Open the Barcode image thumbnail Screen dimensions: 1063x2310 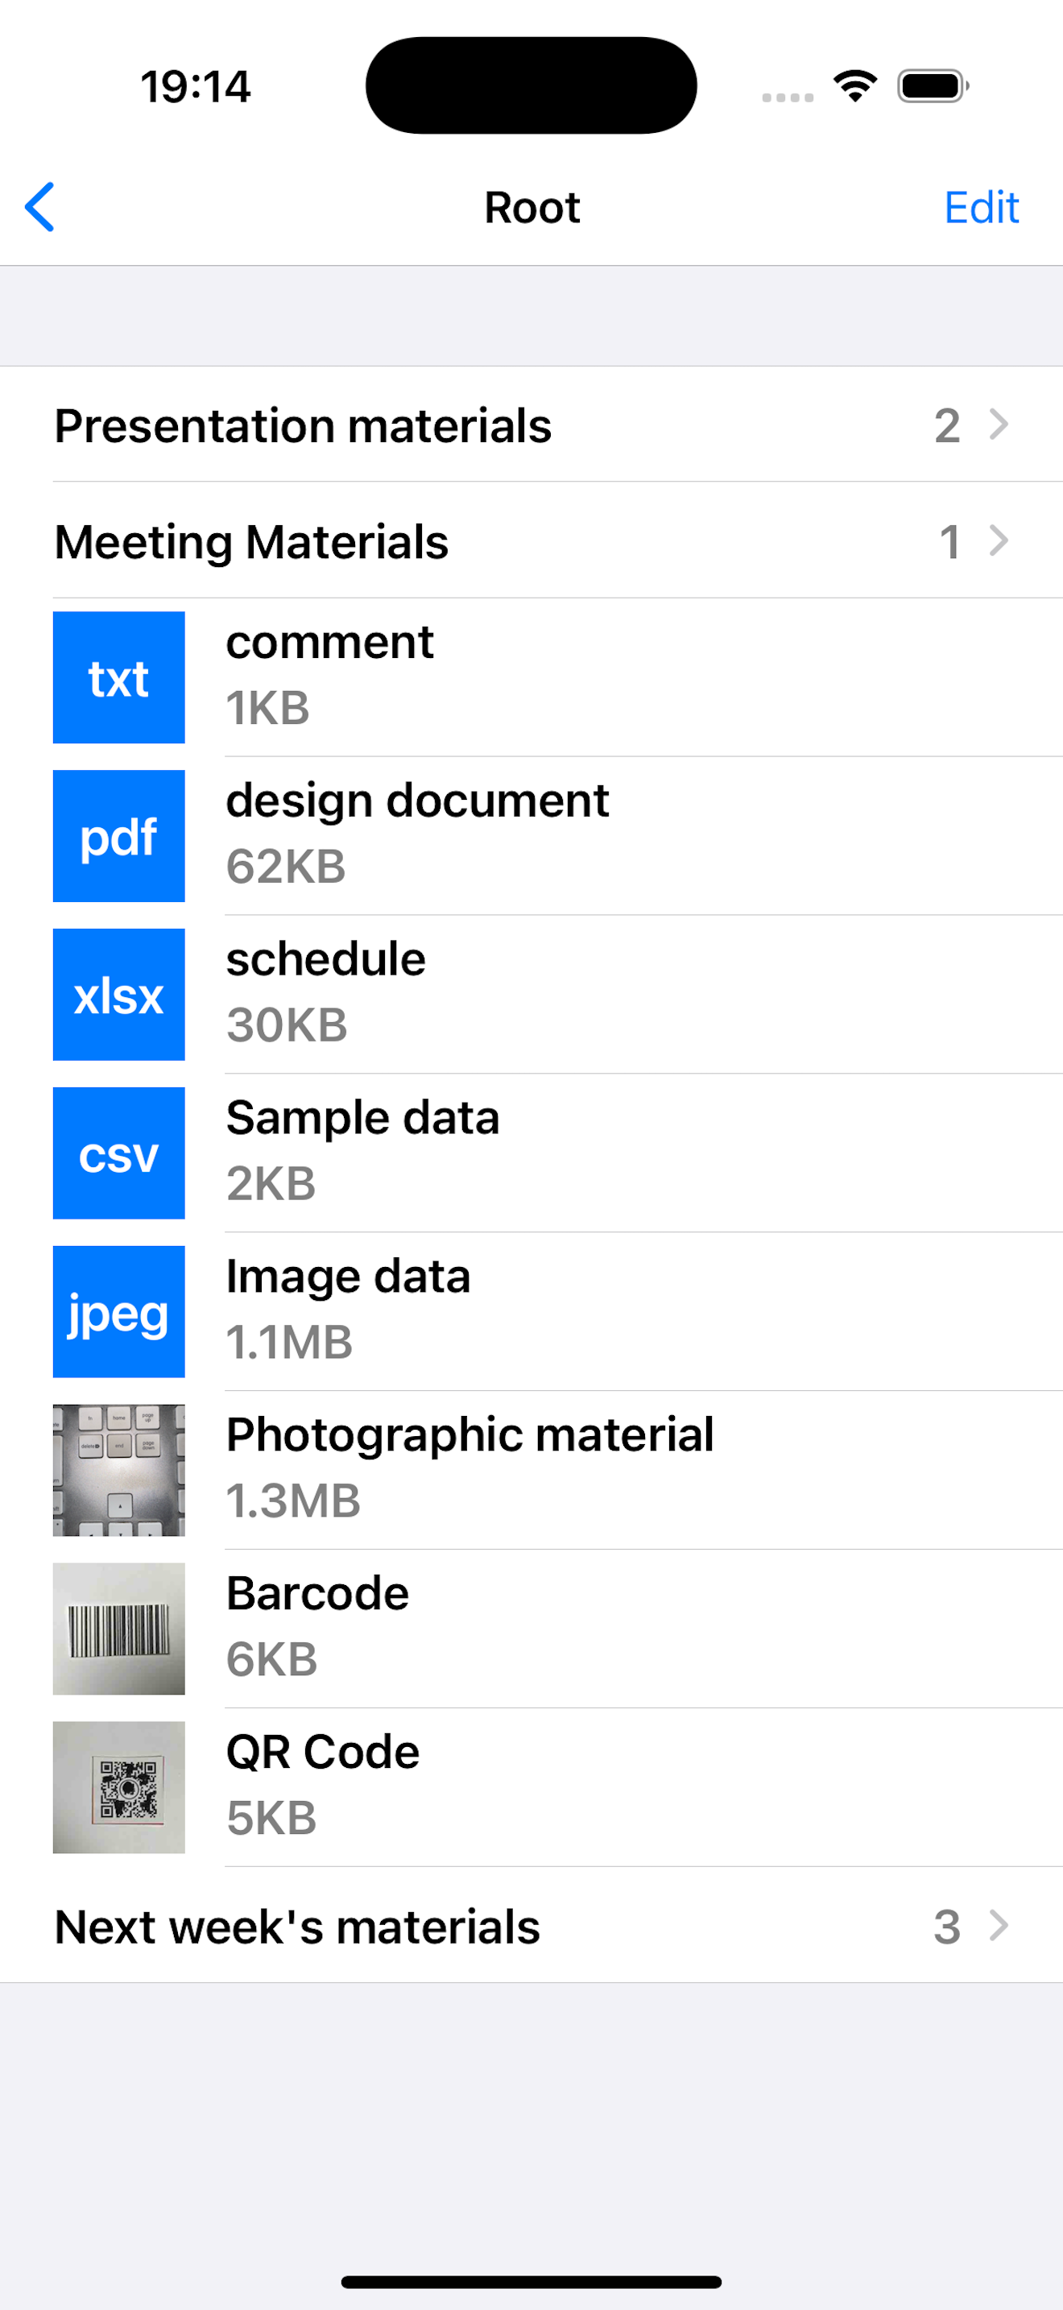pyautogui.click(x=118, y=1629)
